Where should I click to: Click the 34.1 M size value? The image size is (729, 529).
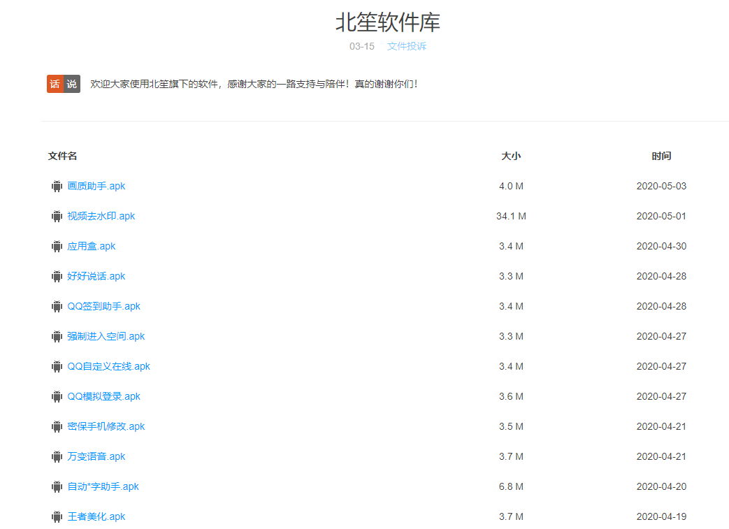coord(511,216)
